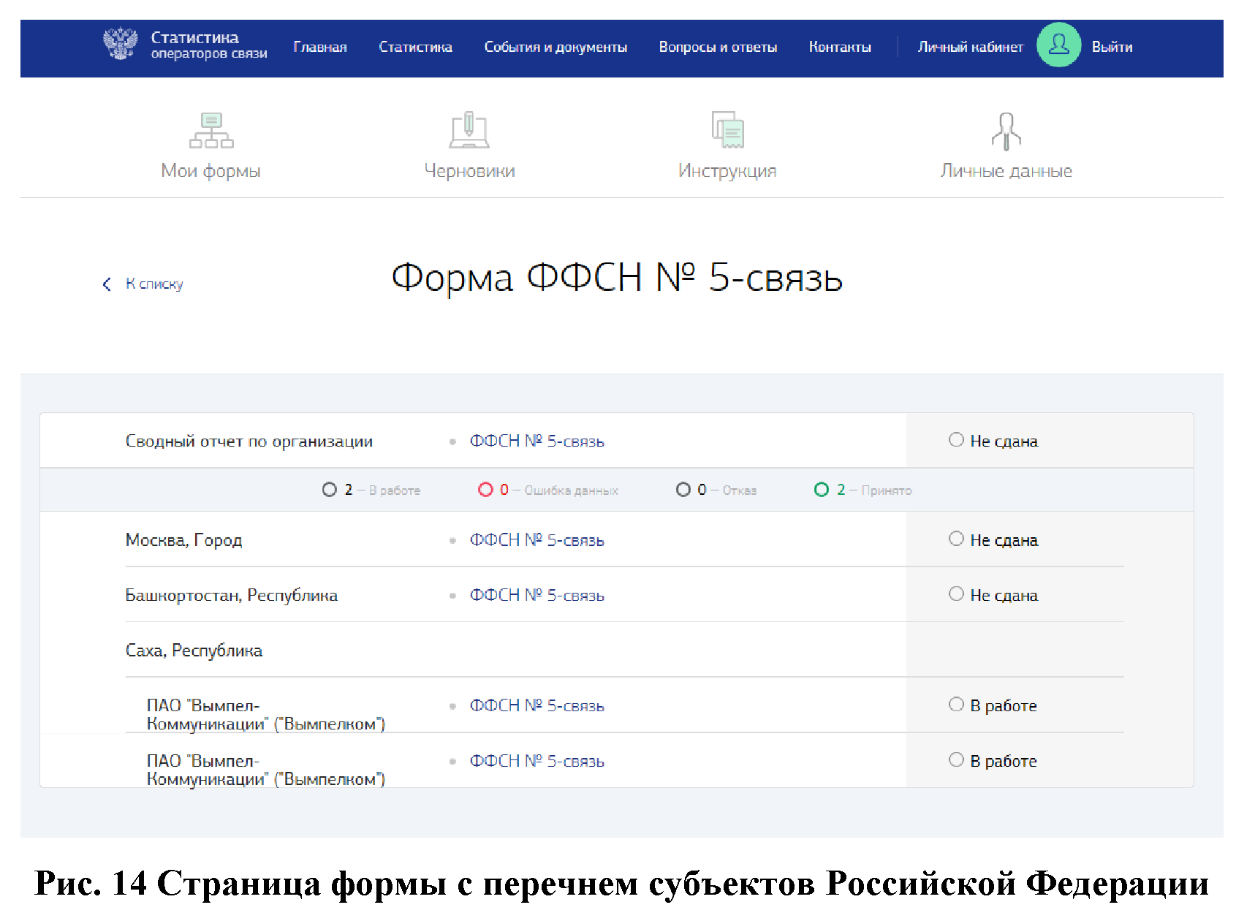The width and height of the screenshot is (1236, 921).
Task: Open the Статистика menu item
Action: coord(415,48)
